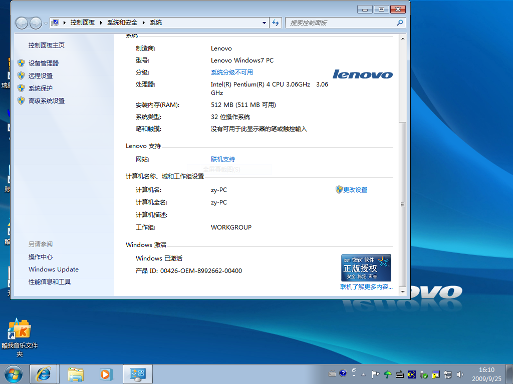Screen dimensions: 513x384
Task: Open 远程设置 from the sidebar
Action: click(x=40, y=76)
